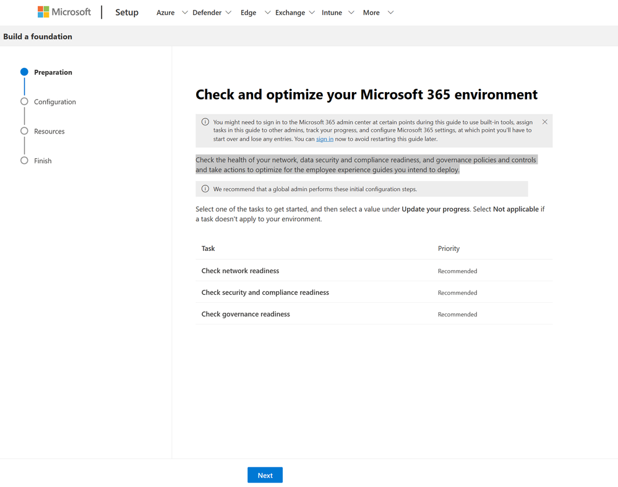Screen dimensions: 618x487
Task: Click the Task column header
Action: 208,248
